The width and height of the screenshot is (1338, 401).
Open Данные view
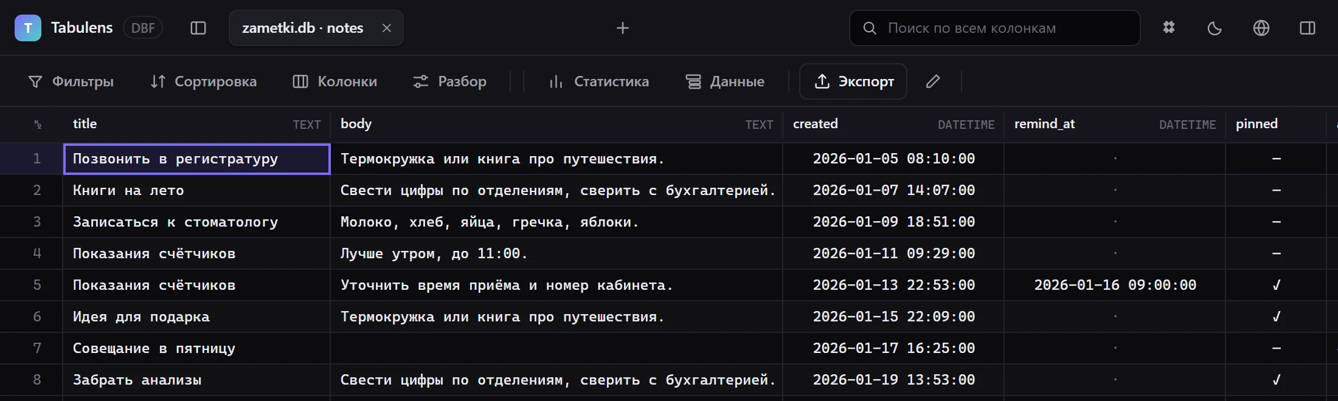tap(725, 81)
